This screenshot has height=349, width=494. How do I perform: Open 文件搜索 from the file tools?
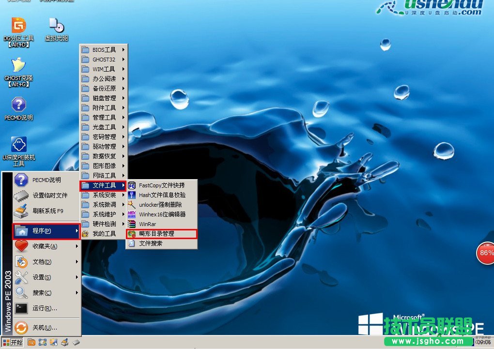[x=151, y=243]
